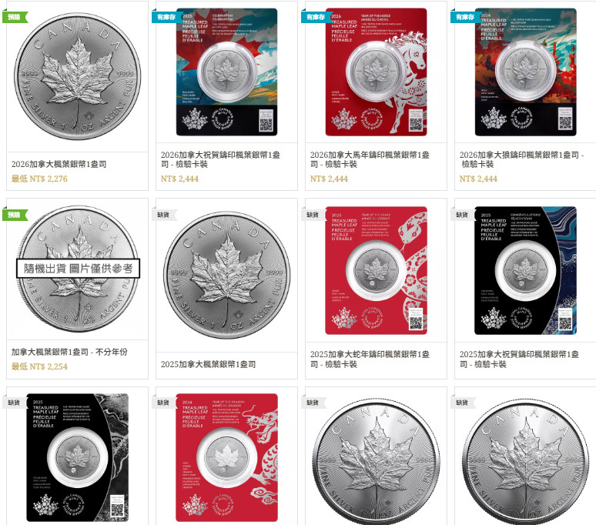Image resolution: width=596 pixels, height=525 pixels.
Task: Click the green 預購 badge on 2026 maple coin
Action: [x=15, y=17]
